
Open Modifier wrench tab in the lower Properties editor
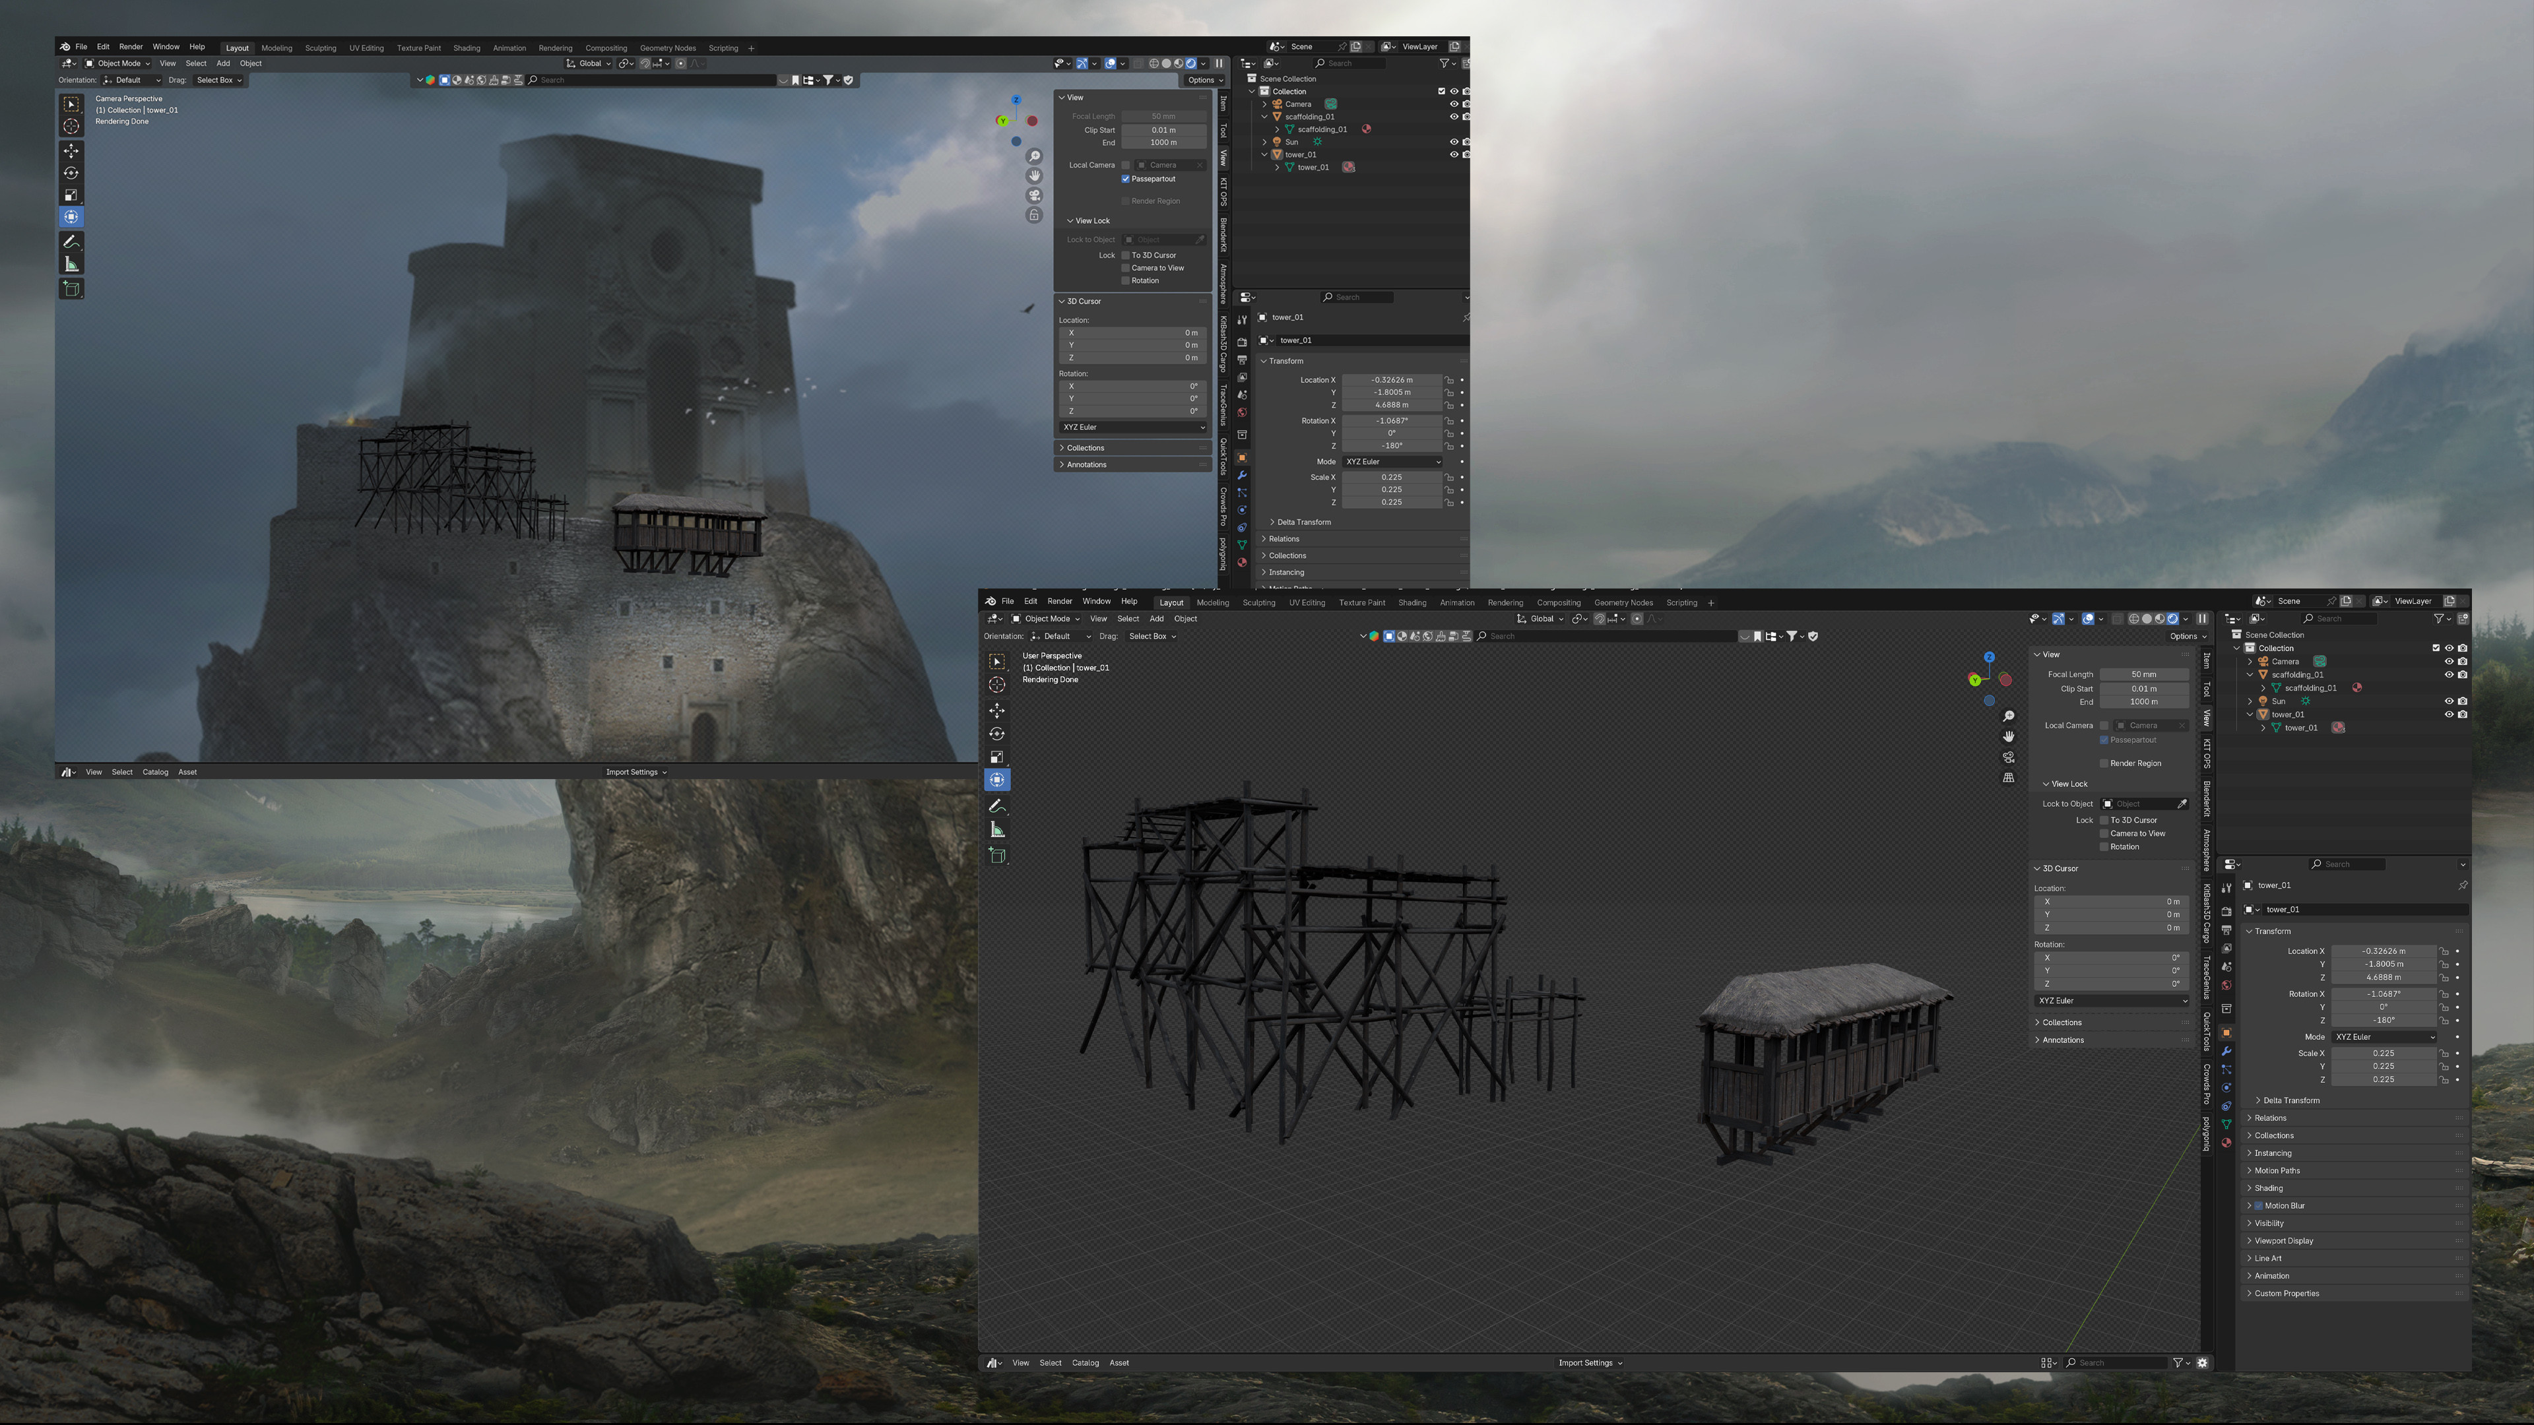[x=2226, y=1052]
